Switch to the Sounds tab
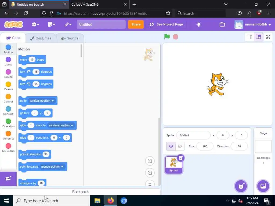 70,38
